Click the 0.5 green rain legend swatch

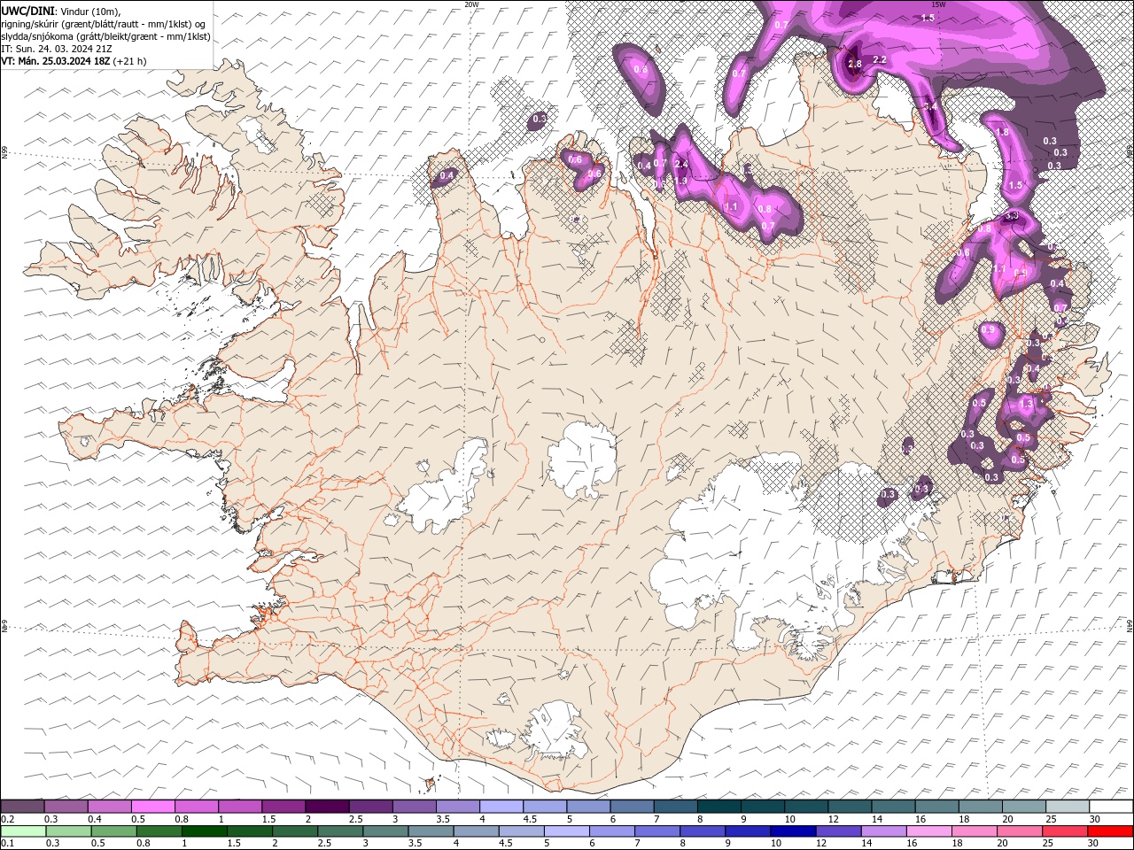(113, 831)
